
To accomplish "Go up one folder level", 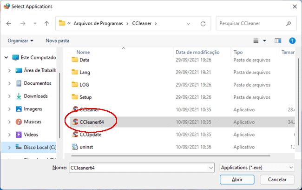I will [46, 23].
